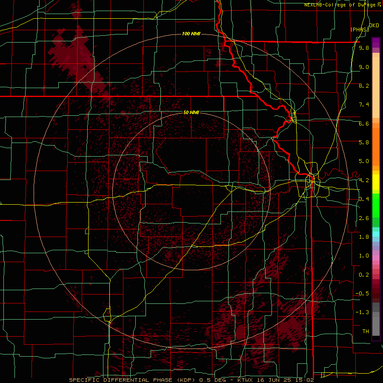Click the 1.0 scale value
The width and height of the screenshot is (383, 383).
click(364, 256)
